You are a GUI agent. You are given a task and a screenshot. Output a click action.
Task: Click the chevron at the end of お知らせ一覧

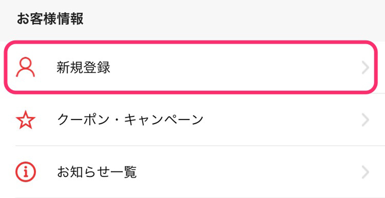[366, 172]
